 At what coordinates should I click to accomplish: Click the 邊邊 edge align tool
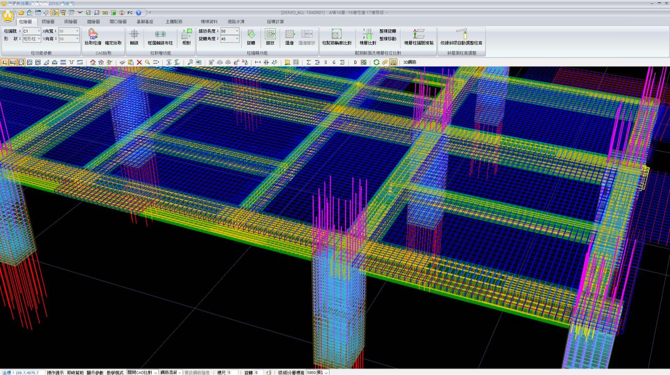[x=289, y=38]
